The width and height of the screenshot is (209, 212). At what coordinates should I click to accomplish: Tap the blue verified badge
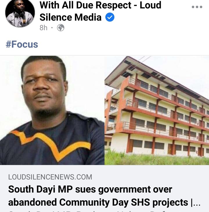pos(110,17)
